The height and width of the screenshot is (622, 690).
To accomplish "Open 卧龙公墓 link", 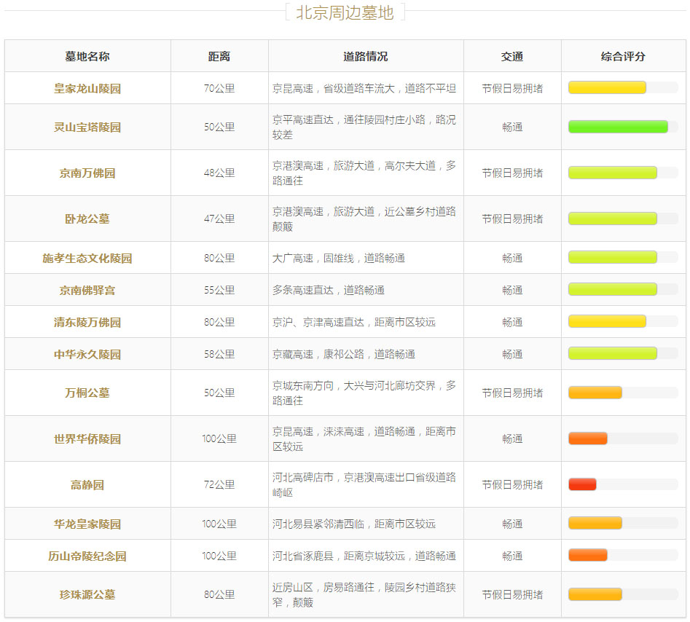I will click(x=87, y=219).
